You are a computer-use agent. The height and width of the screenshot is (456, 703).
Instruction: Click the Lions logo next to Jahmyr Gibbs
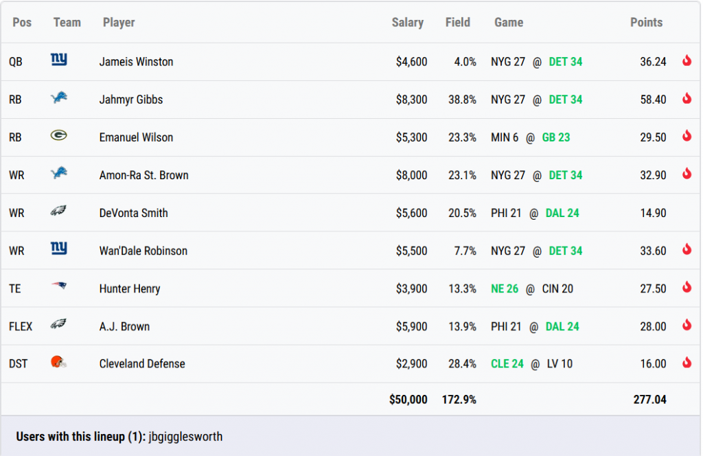click(59, 99)
